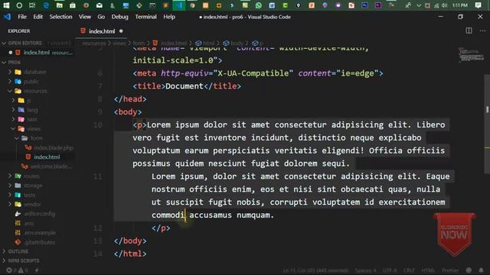Open File Explorer from the taskbar

pos(60,5)
